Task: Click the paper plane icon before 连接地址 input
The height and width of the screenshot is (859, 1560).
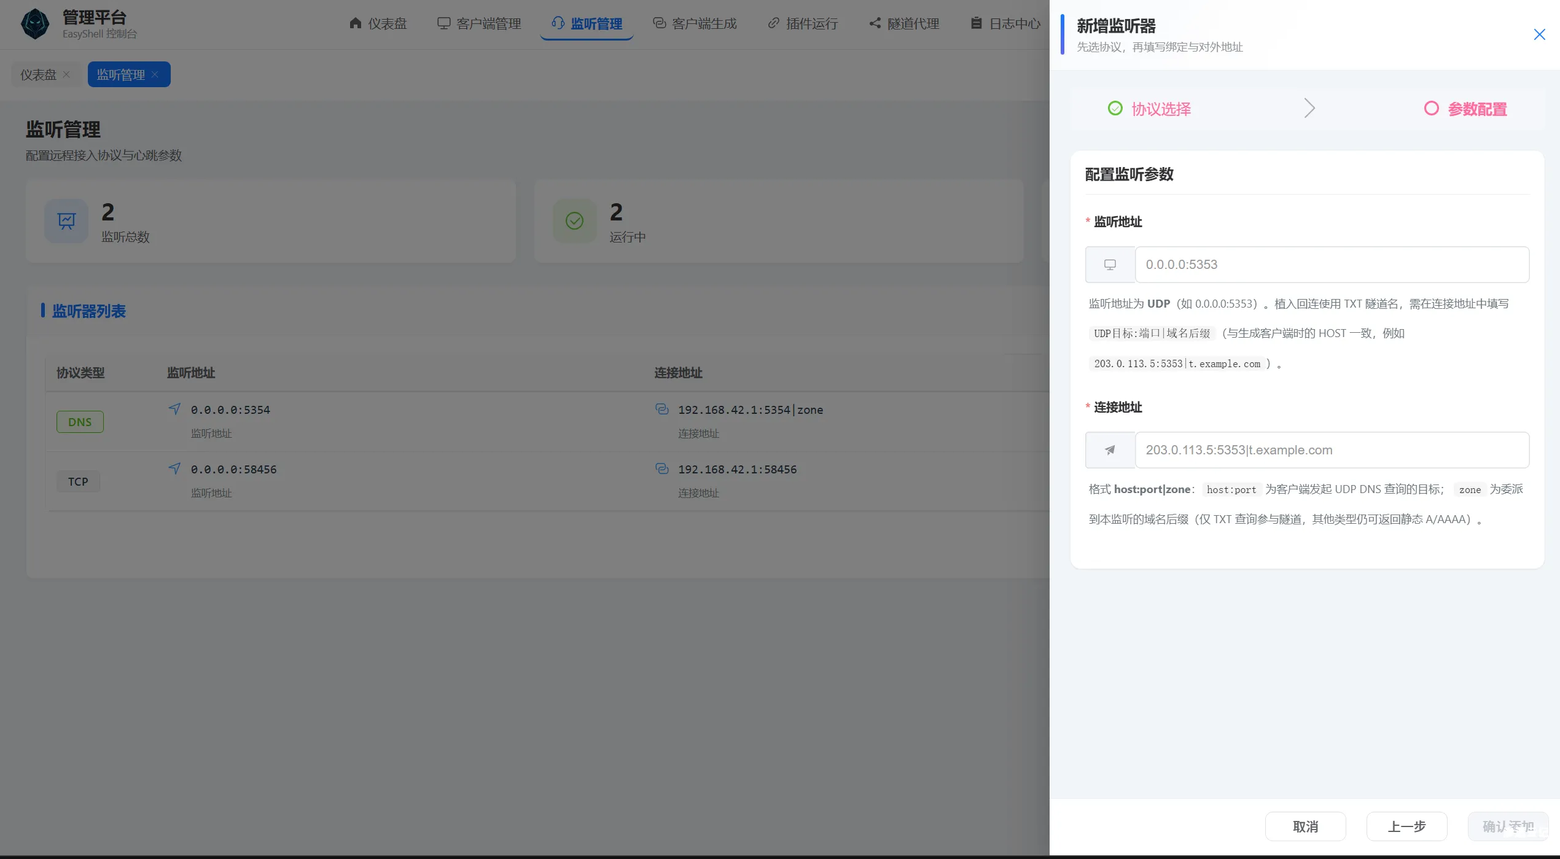Action: (1110, 450)
